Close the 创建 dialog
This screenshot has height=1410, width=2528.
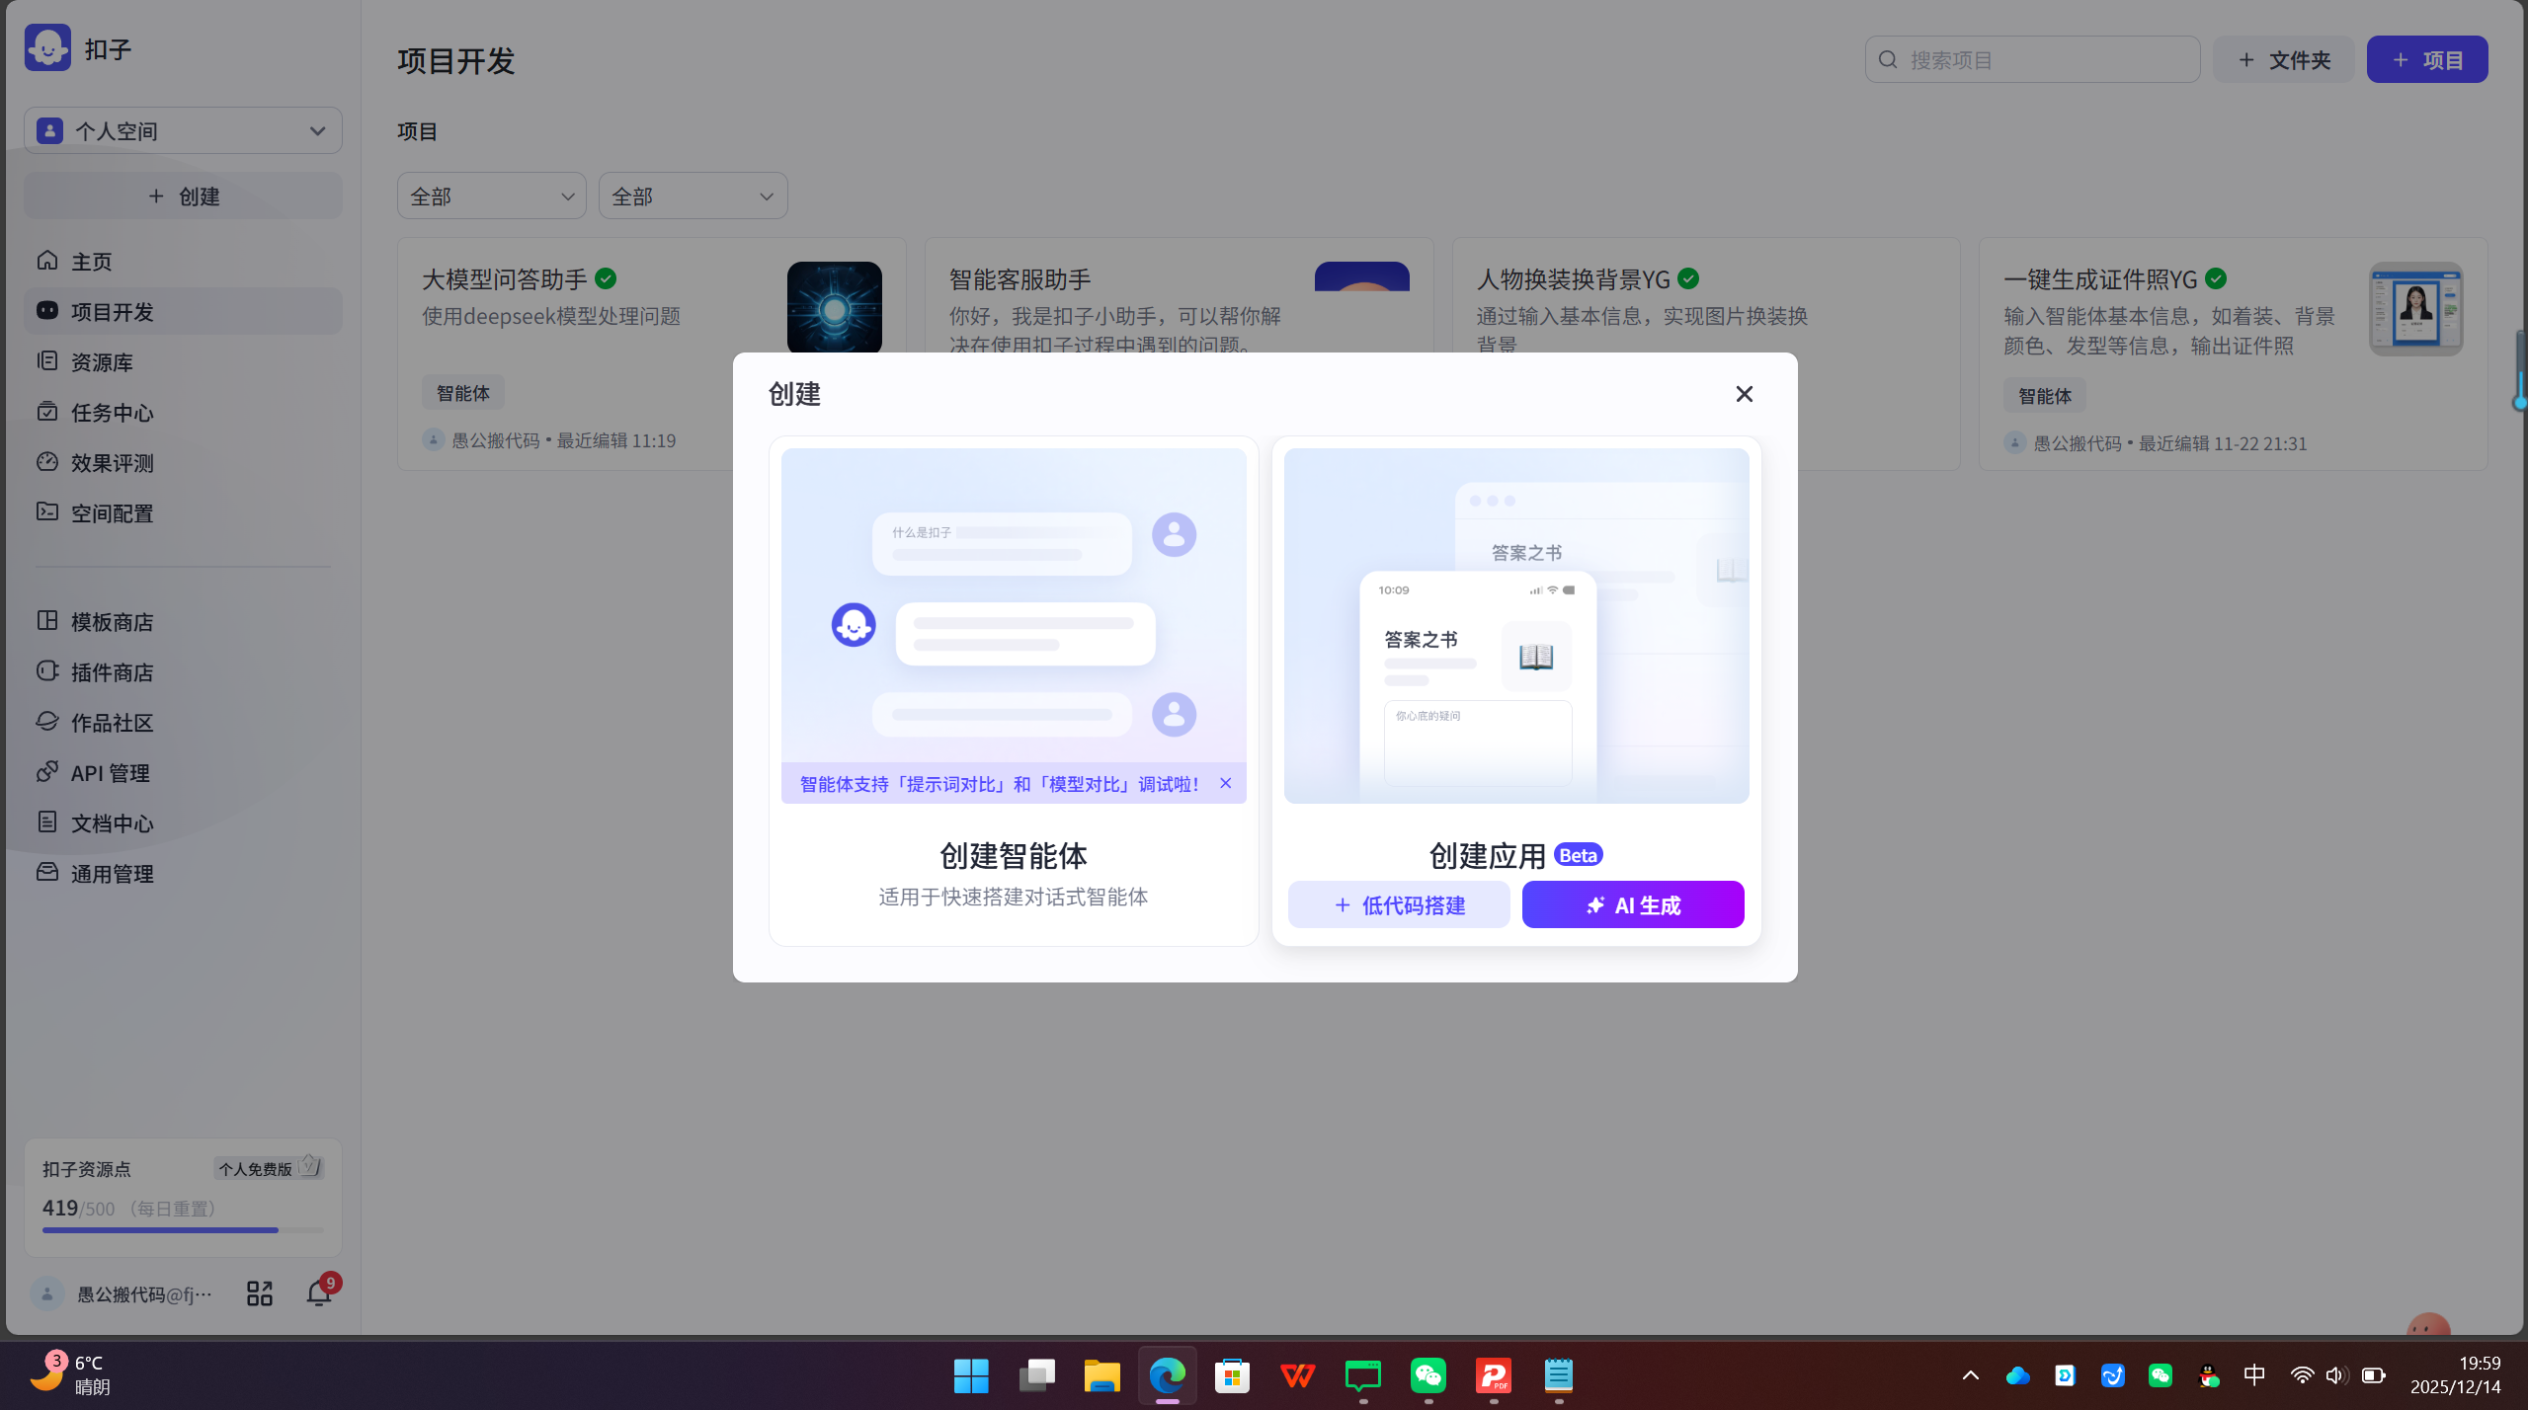(x=1744, y=393)
